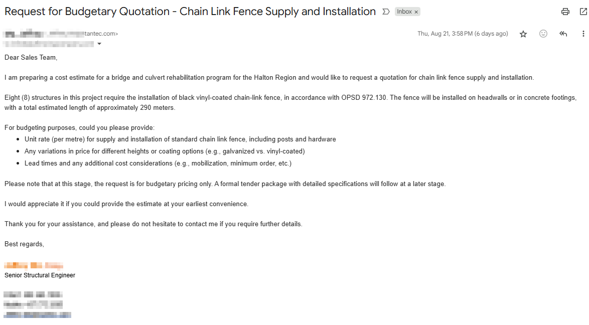Viewport: 589px width, 325px height.
Task: Open the blue link in the signature
Action: (38, 314)
